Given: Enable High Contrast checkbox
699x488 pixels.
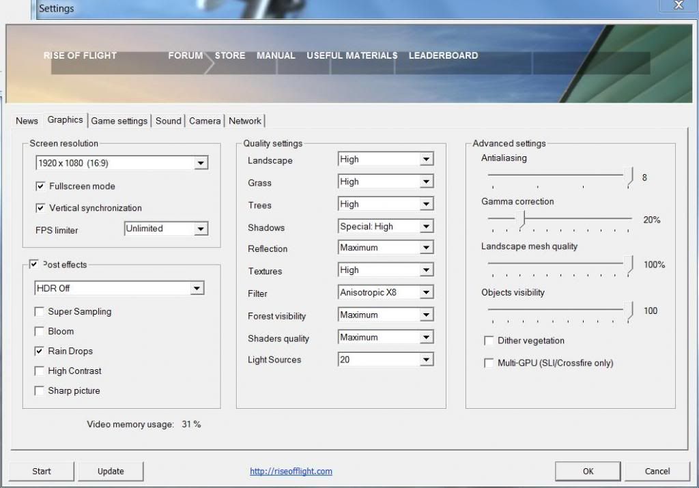Looking at the screenshot, I should pyautogui.click(x=39, y=371).
